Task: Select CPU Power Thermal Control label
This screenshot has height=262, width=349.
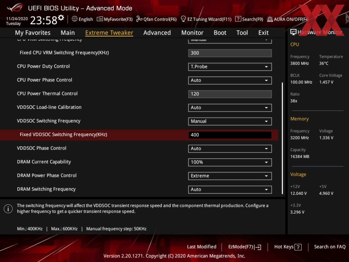Action: pos(47,93)
